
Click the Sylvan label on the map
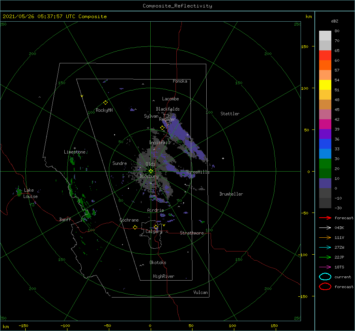(151, 116)
